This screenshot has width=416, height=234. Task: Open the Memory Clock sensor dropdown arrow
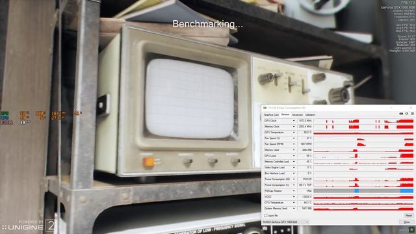tap(294, 127)
